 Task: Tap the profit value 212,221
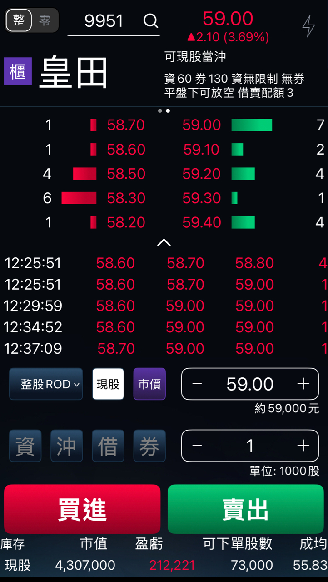click(x=172, y=565)
